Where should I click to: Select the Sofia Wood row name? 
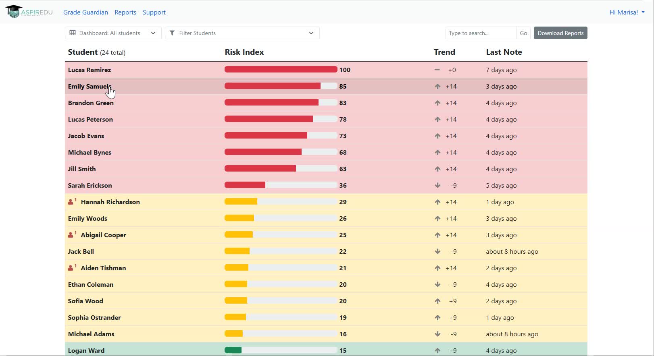(x=85, y=301)
